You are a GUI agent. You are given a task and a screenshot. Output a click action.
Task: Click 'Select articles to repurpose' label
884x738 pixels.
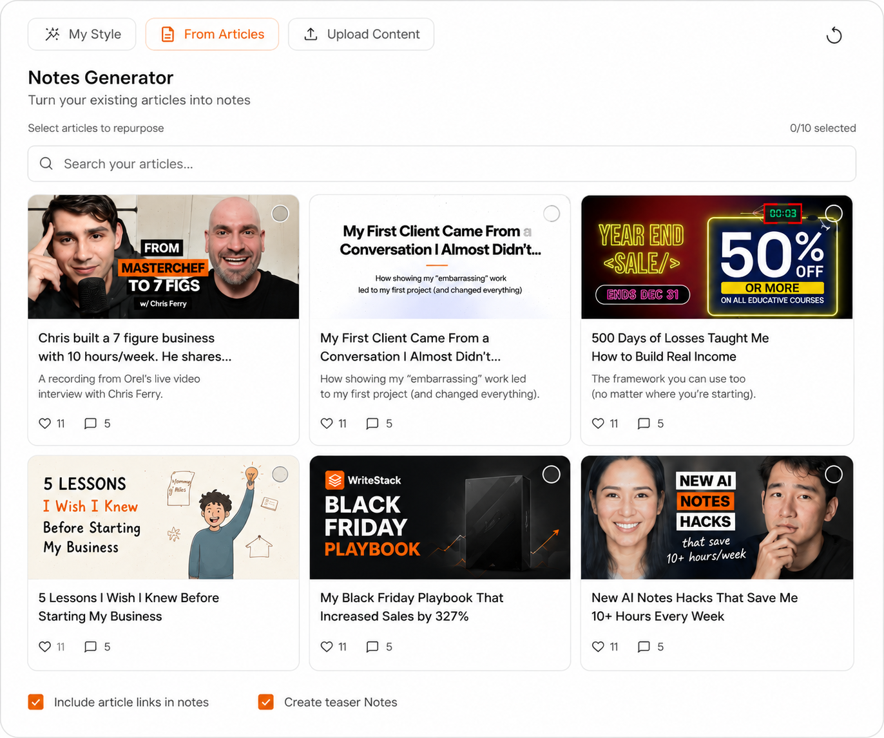click(x=96, y=128)
